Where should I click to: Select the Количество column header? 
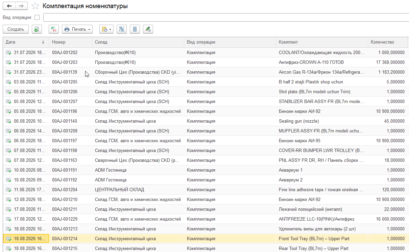click(387, 42)
